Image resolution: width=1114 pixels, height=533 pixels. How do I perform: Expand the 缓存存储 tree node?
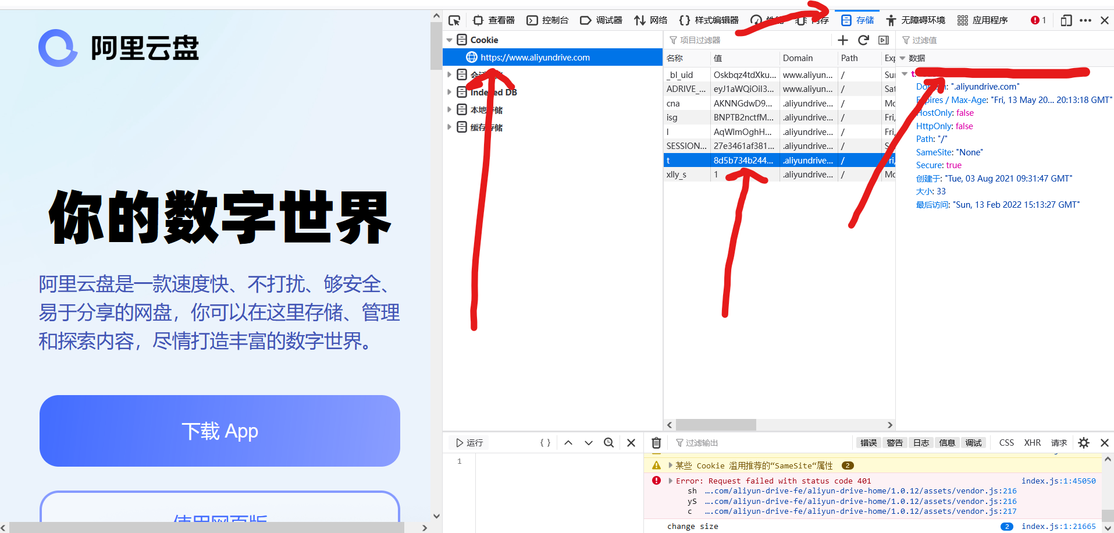pos(449,127)
